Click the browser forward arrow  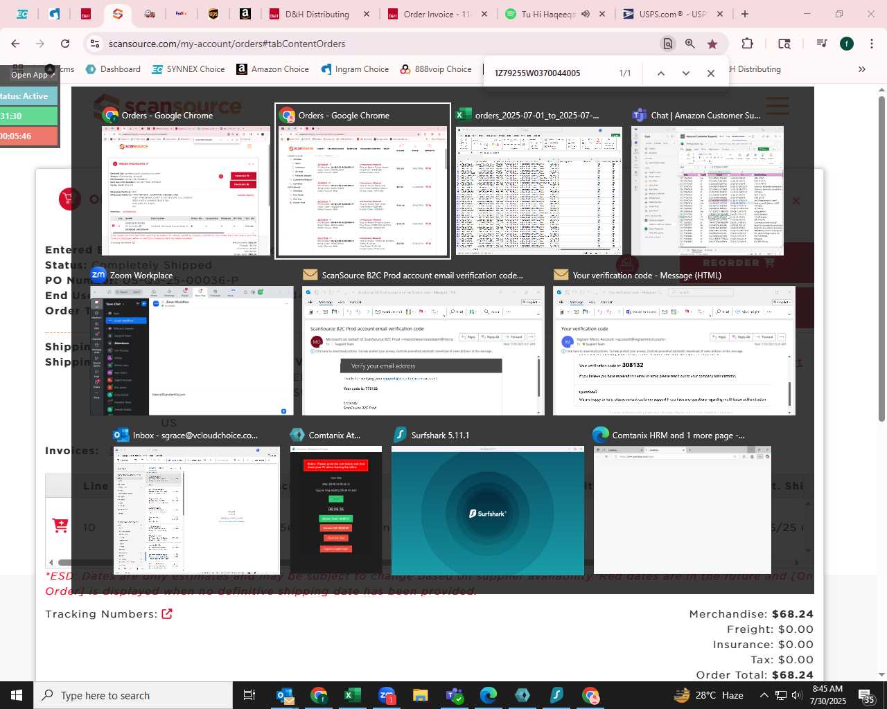tap(40, 44)
